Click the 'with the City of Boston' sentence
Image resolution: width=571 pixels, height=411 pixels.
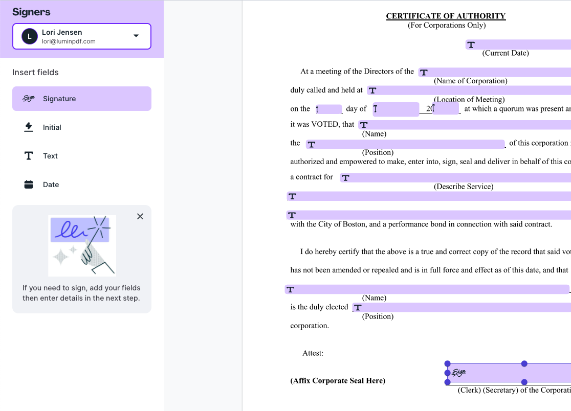[x=421, y=224]
